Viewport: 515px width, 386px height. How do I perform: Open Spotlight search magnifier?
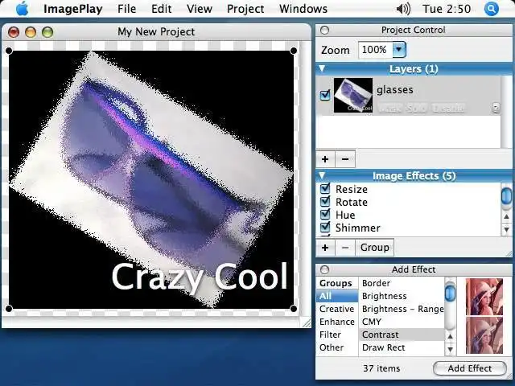tap(492, 9)
